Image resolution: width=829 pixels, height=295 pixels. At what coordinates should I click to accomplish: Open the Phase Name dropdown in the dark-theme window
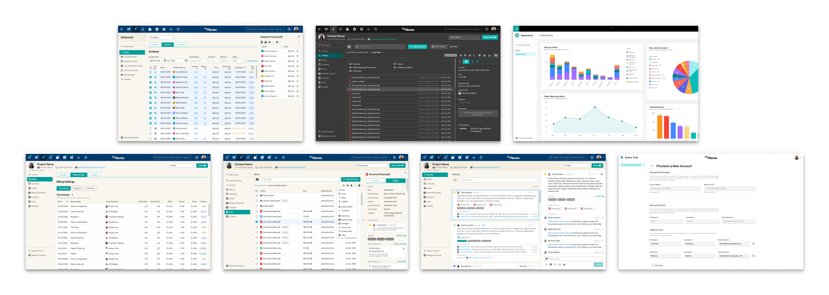coord(465,37)
